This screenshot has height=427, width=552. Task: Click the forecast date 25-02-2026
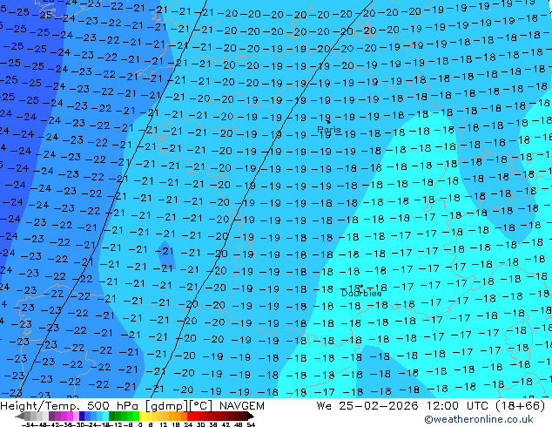coord(379,406)
